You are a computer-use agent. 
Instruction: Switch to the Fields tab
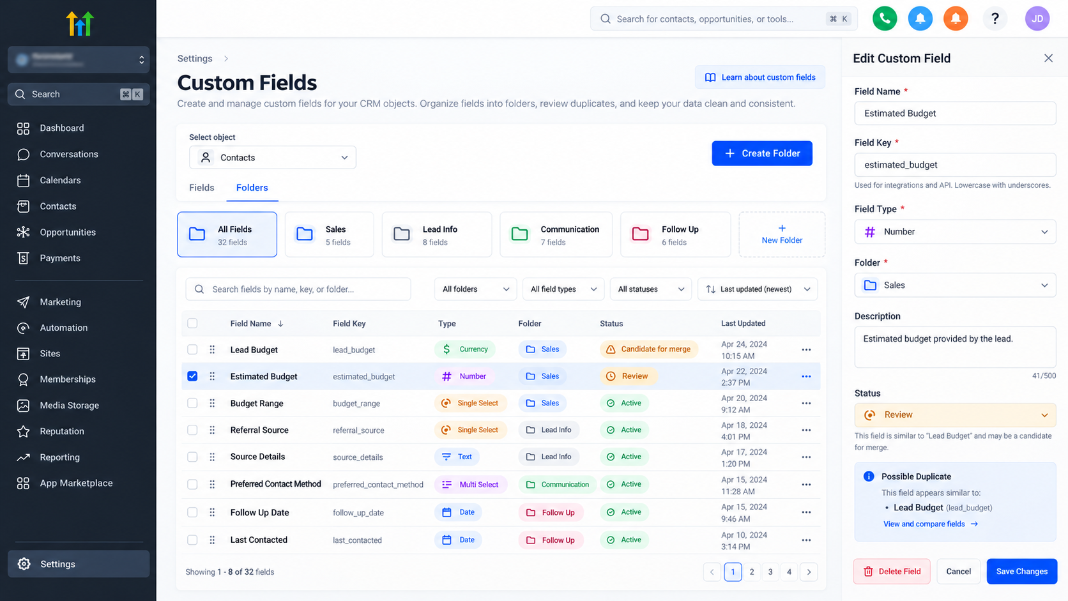(202, 188)
